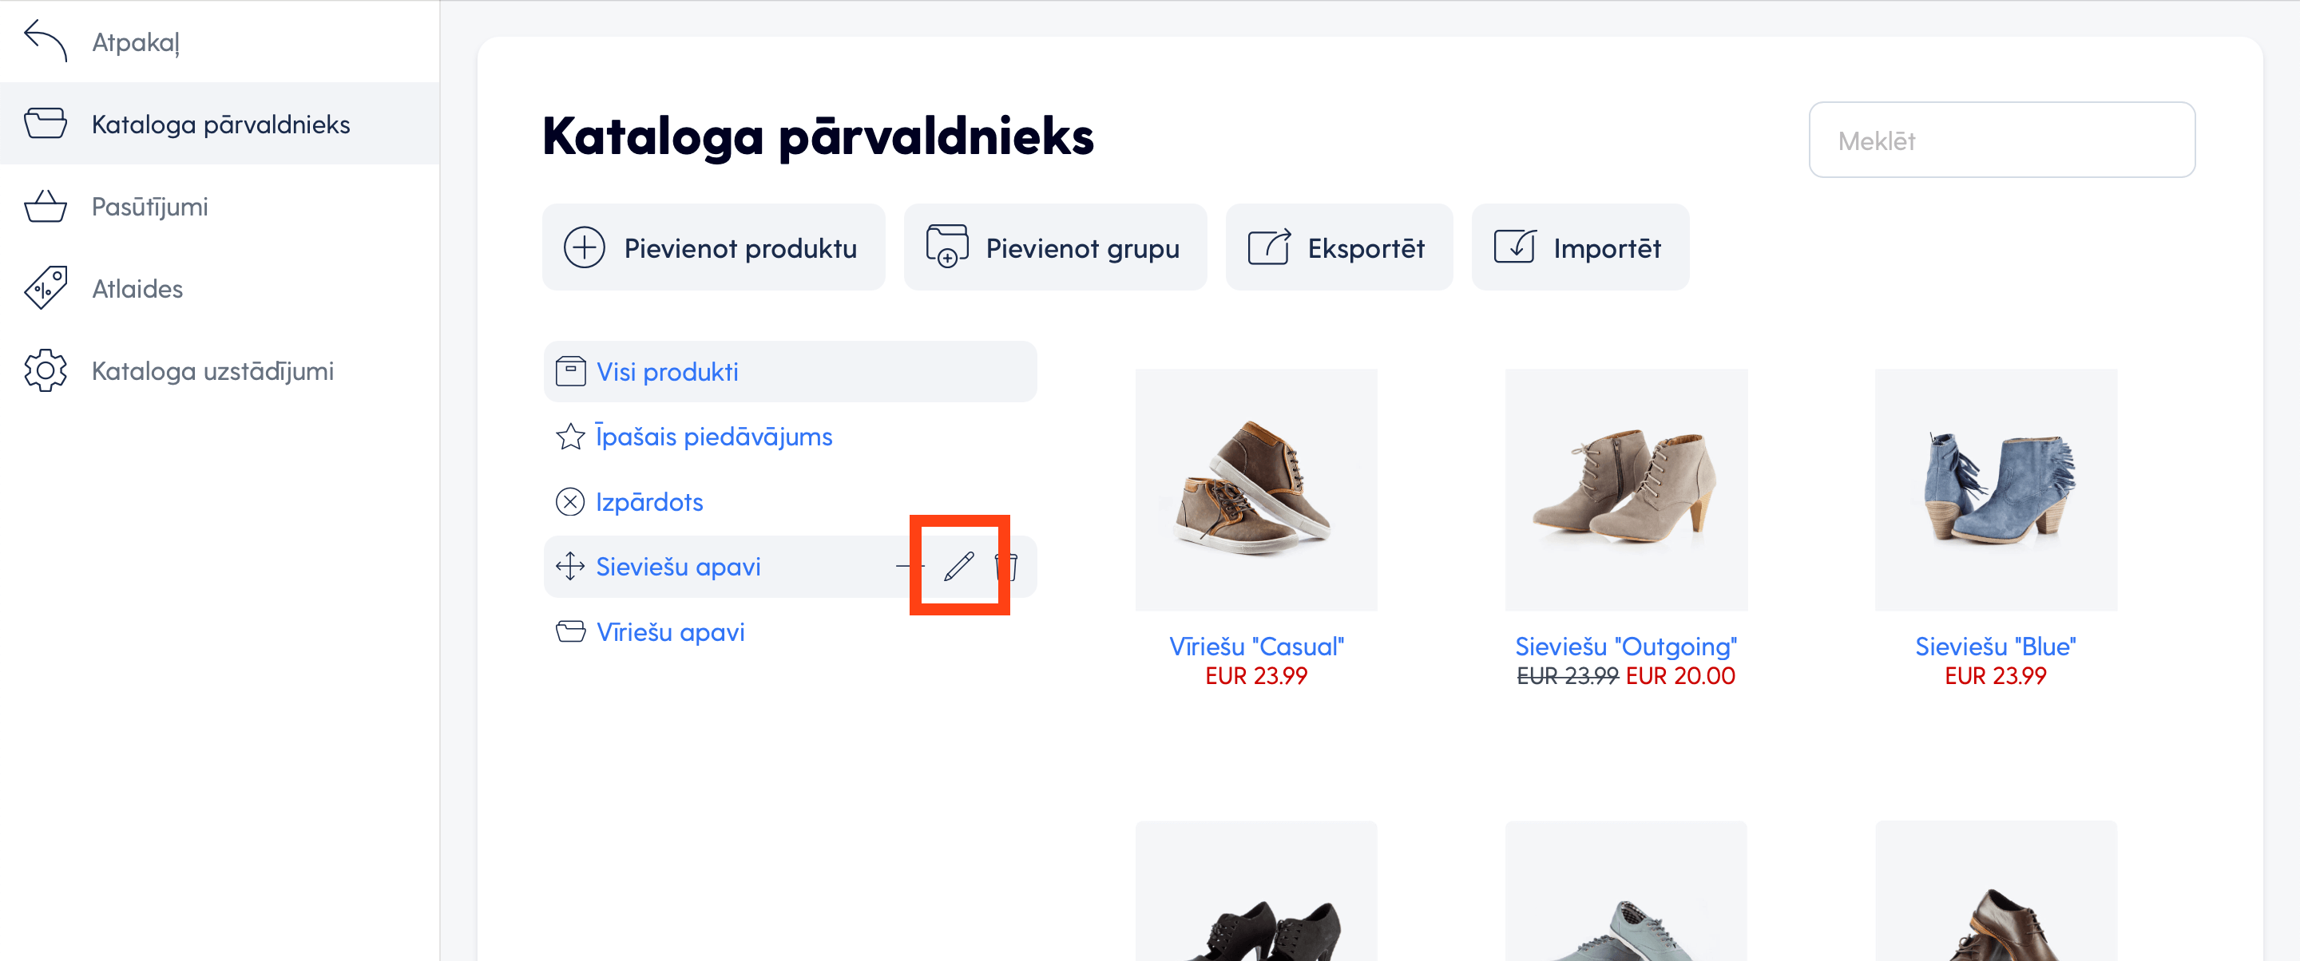Click the Pasūtījumi basket icon
2300x961 pixels.
point(46,206)
